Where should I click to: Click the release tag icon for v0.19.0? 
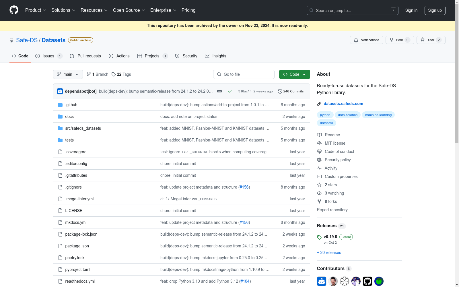(319, 237)
